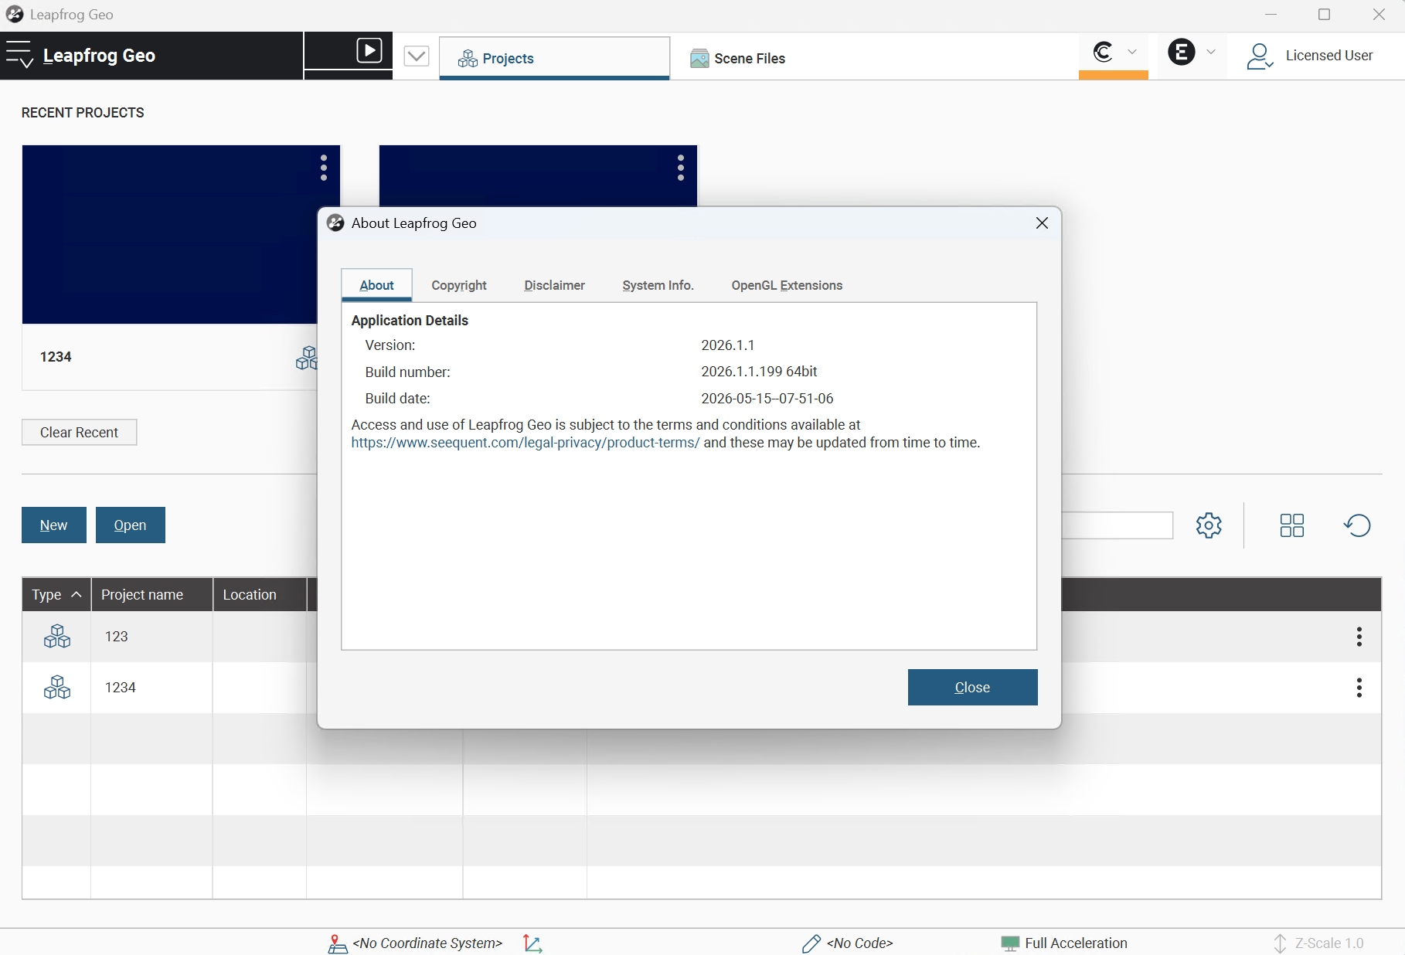Click the project icon on 1234 recent card

[307, 358]
